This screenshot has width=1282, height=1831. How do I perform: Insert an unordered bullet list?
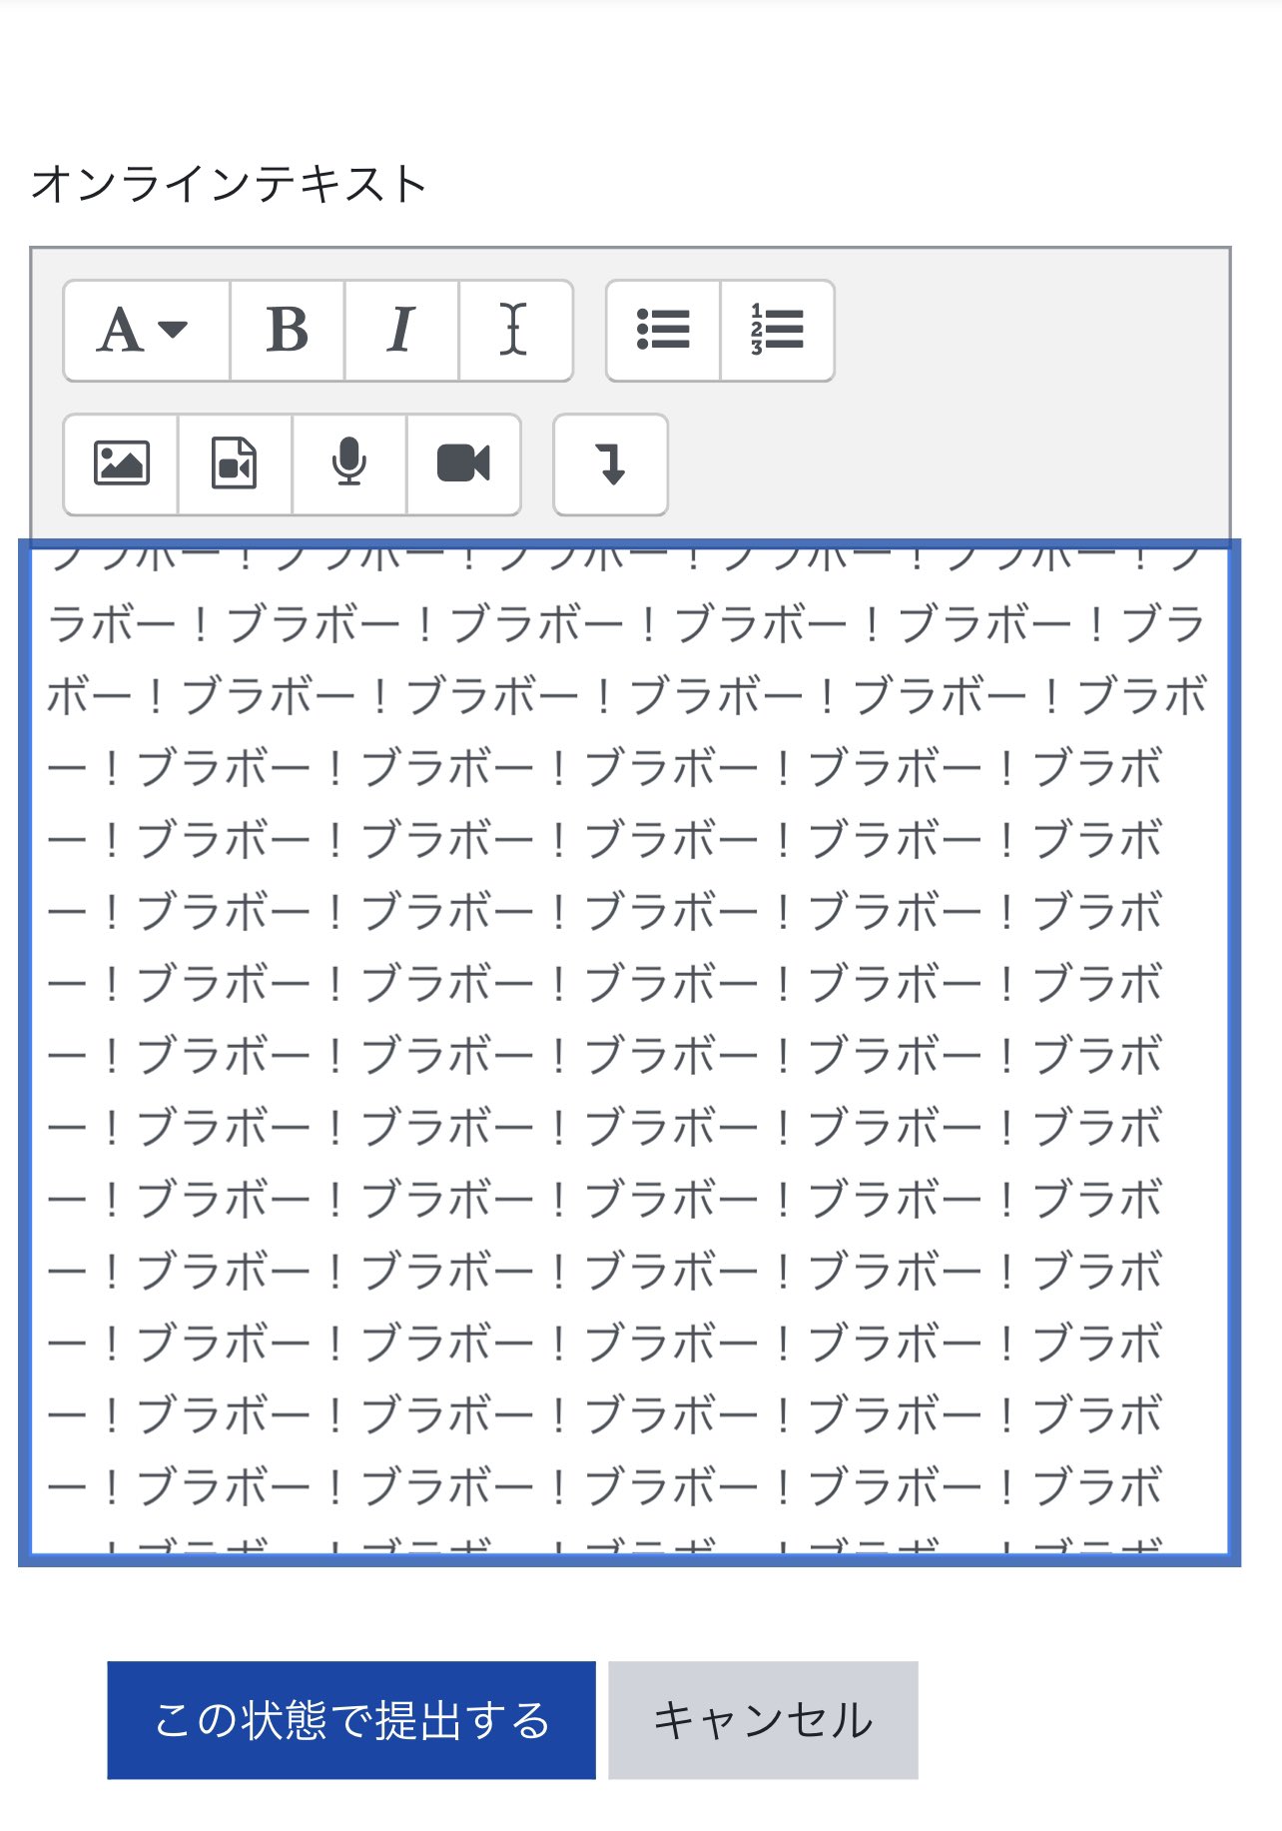pyautogui.click(x=663, y=331)
